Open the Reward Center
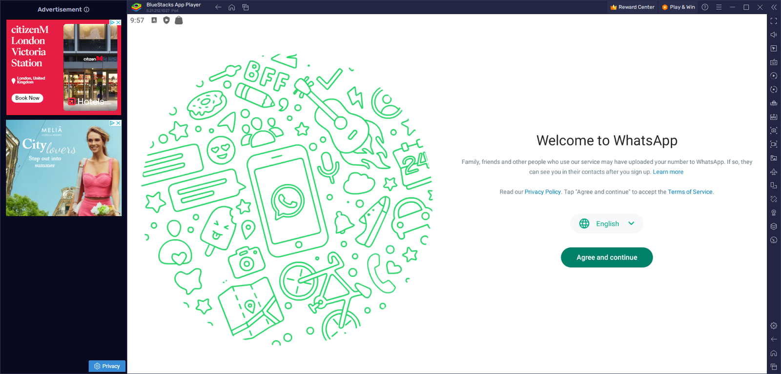781x374 pixels. click(x=632, y=7)
